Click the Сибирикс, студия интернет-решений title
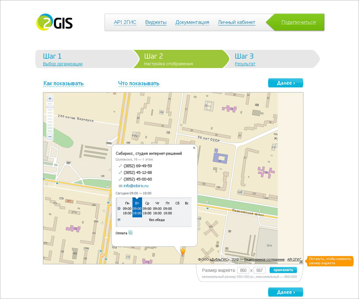The height and width of the screenshot is (299, 359). point(149,153)
